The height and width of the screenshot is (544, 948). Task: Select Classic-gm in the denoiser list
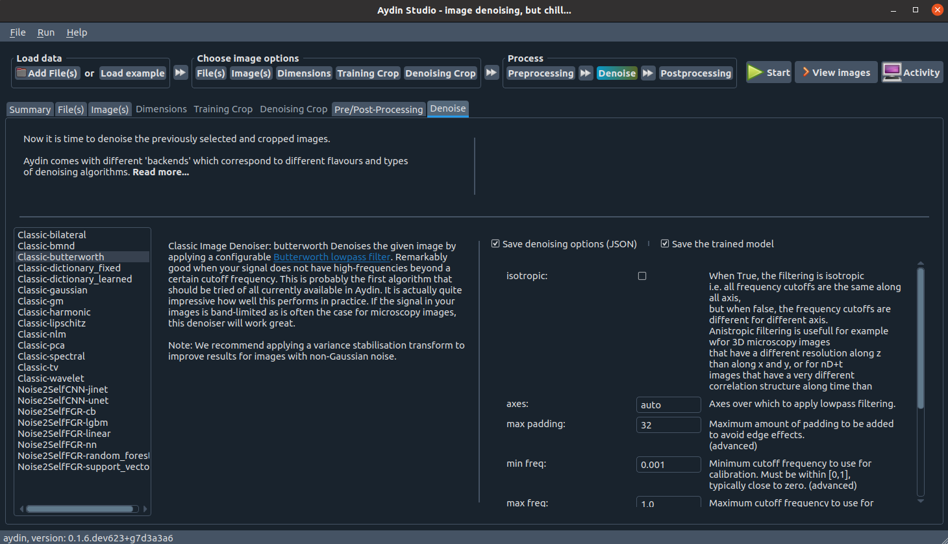[82, 301]
